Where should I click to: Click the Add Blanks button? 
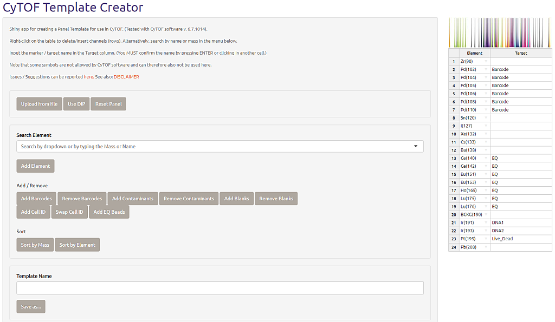236,199
